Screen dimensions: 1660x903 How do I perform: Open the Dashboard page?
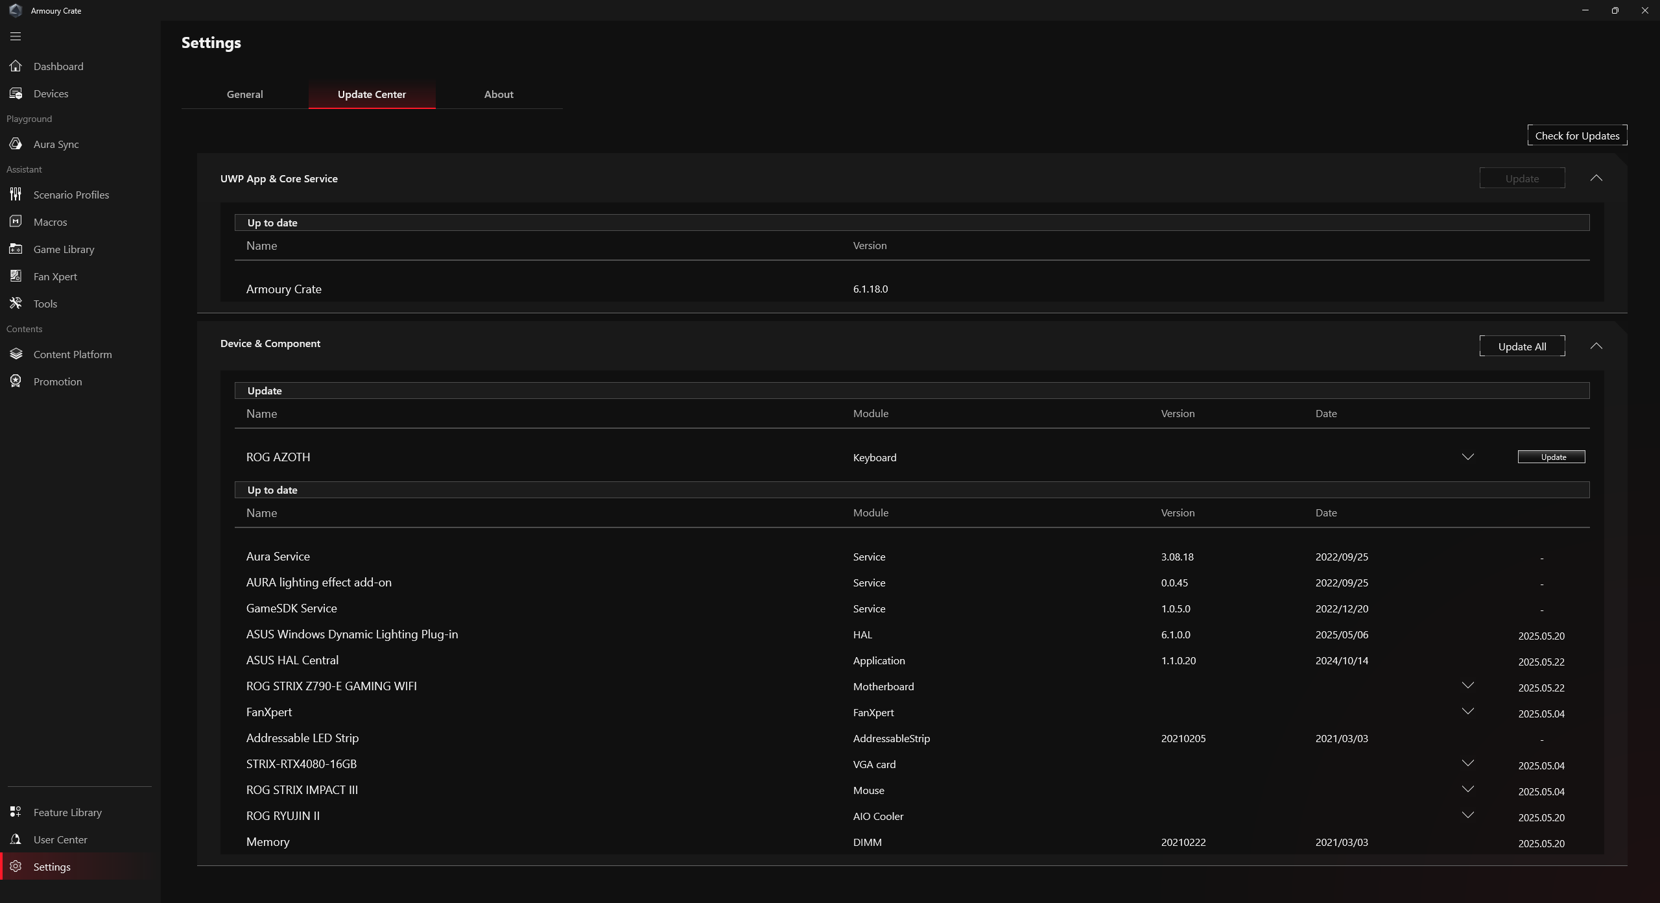click(80, 66)
